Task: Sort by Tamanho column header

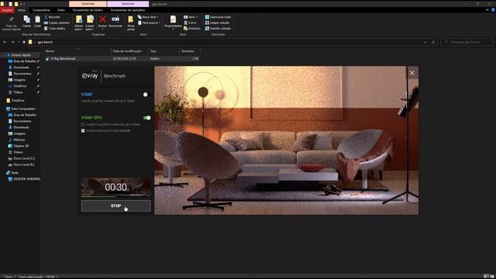Action: [x=188, y=51]
